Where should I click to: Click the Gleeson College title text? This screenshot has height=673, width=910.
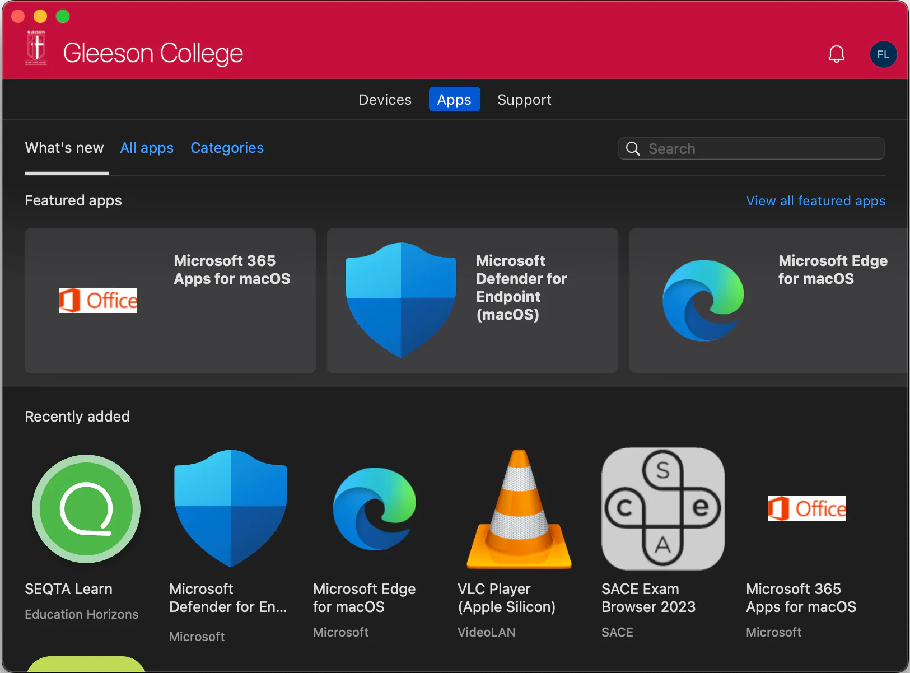(x=153, y=54)
